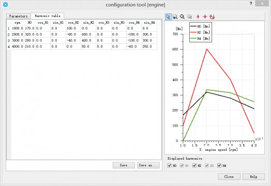Select the sin_H2 cell with value 600.0
Screen dimensions: 271x186
[x=88, y=35]
